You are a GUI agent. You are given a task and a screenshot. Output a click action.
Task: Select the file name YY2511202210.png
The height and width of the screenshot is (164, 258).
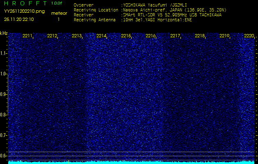click(24, 11)
